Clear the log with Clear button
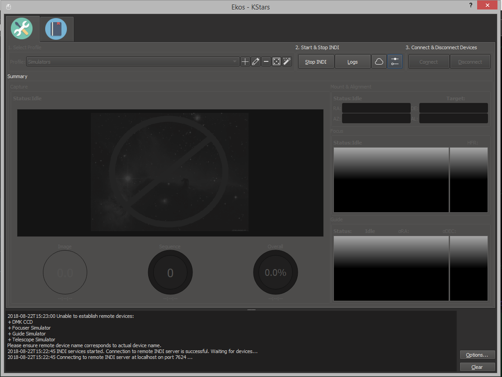Image resolution: width=502 pixels, height=377 pixels. (477, 367)
